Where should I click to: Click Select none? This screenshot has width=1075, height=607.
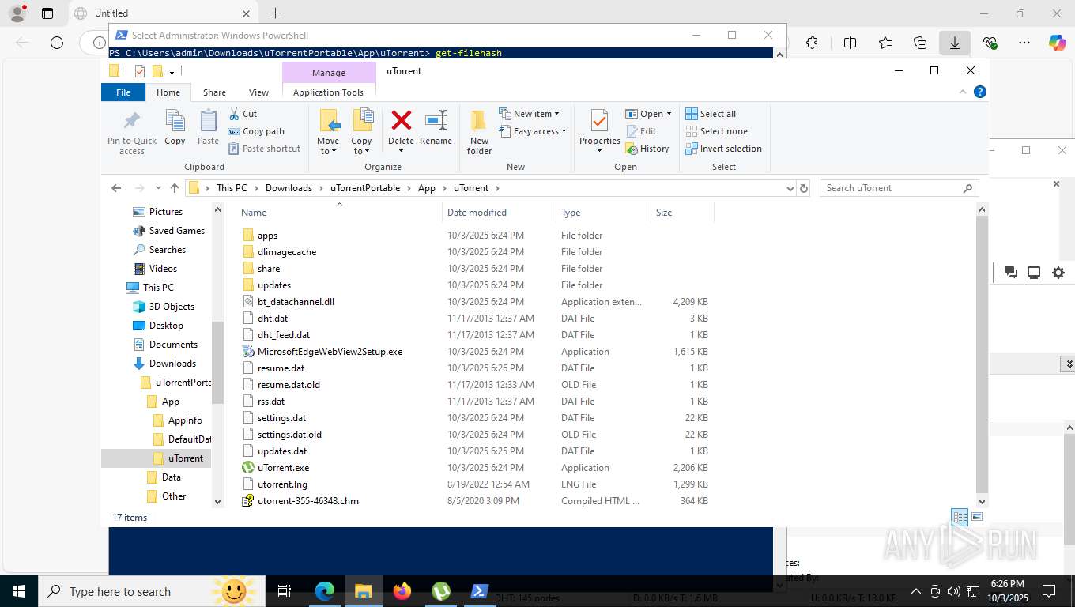(716, 131)
